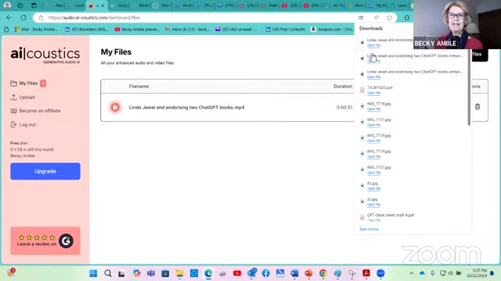
Task: Click See more in Downloads panel
Action: (x=369, y=229)
